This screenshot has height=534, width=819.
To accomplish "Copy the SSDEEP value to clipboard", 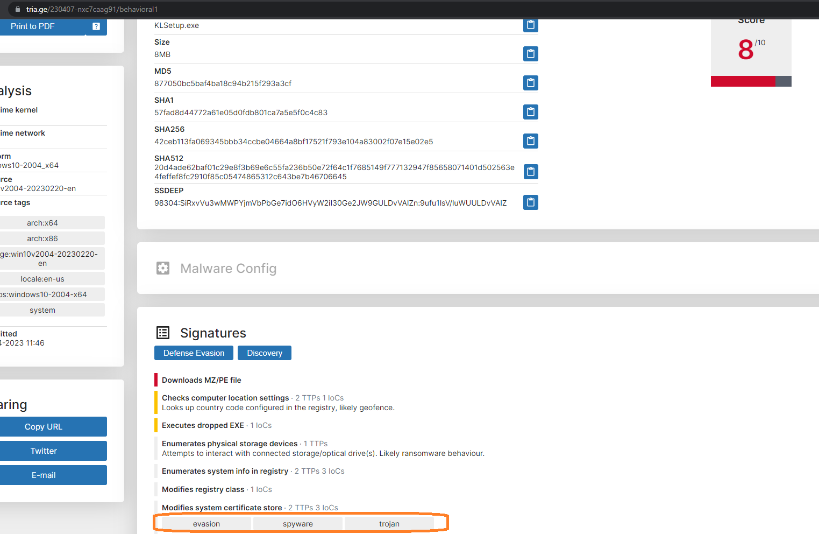I will pos(531,202).
